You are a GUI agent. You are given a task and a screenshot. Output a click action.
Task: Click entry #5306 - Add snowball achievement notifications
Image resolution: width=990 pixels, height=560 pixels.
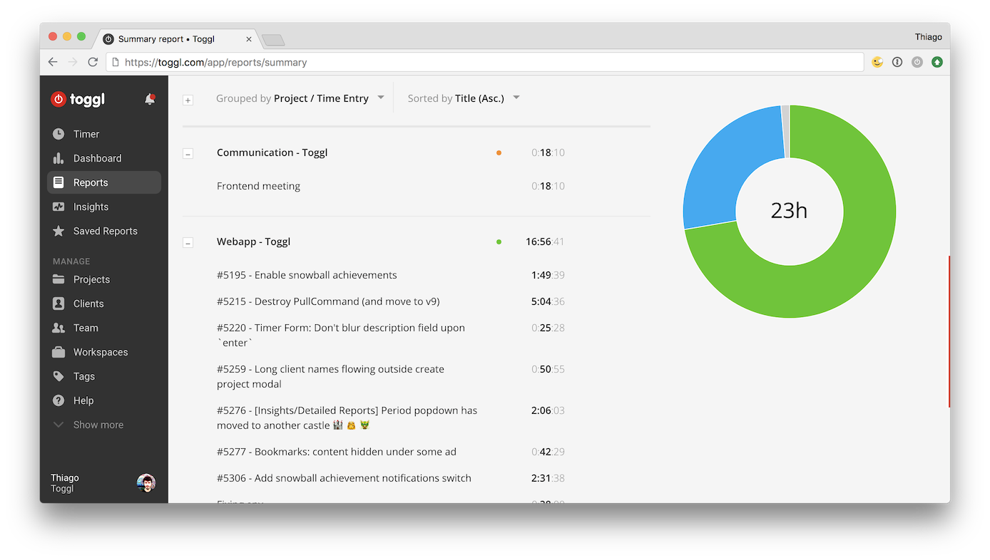click(344, 478)
